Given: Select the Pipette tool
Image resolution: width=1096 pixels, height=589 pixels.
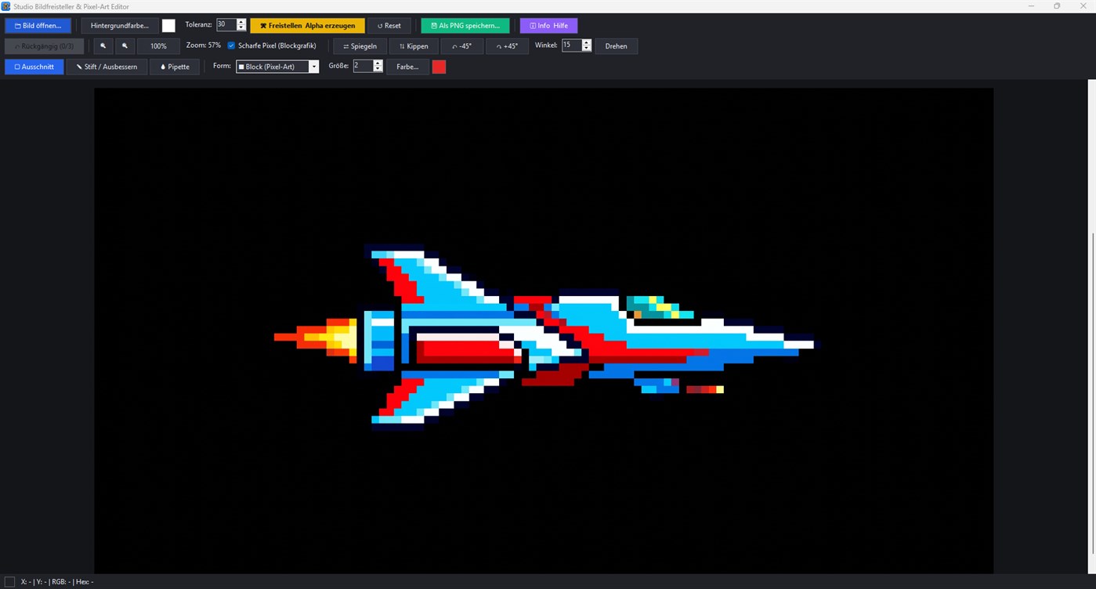Looking at the screenshot, I should click(x=175, y=67).
